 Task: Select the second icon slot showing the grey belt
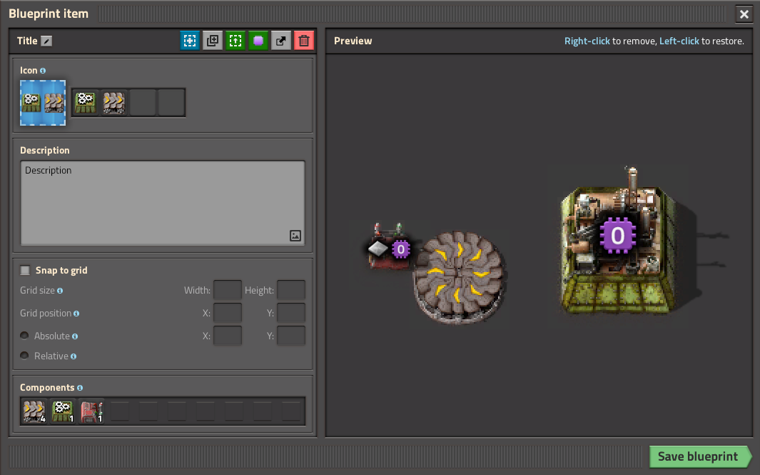[x=114, y=103]
